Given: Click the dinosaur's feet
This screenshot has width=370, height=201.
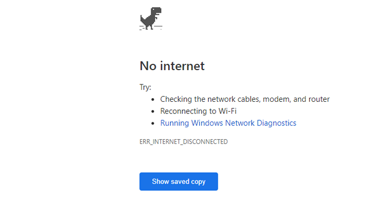Looking at the screenshot, I should point(150,27).
